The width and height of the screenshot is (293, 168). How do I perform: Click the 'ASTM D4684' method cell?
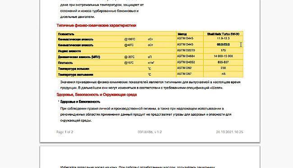[186, 56]
